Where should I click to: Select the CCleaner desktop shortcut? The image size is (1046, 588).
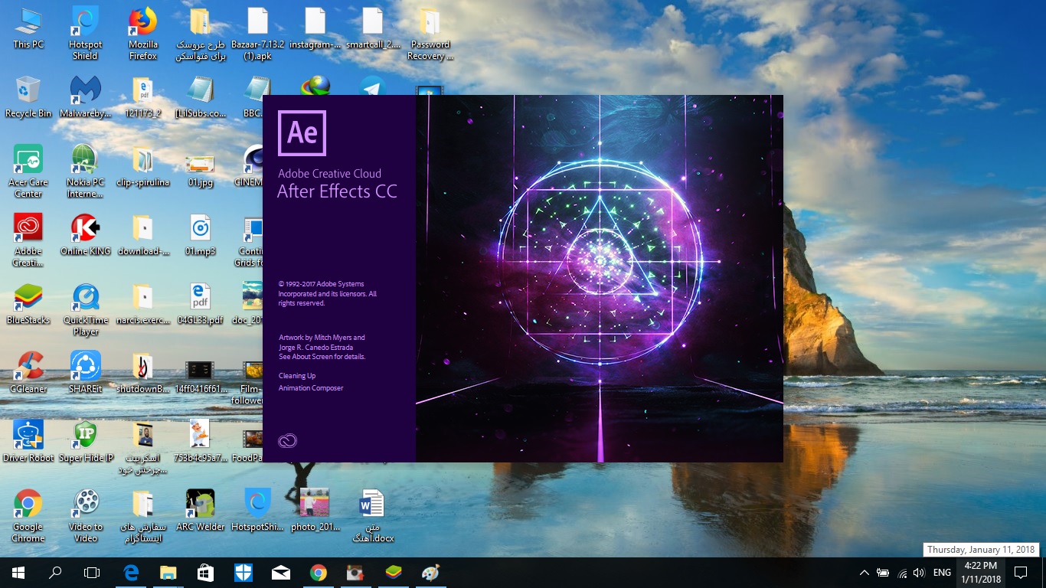[x=28, y=373]
